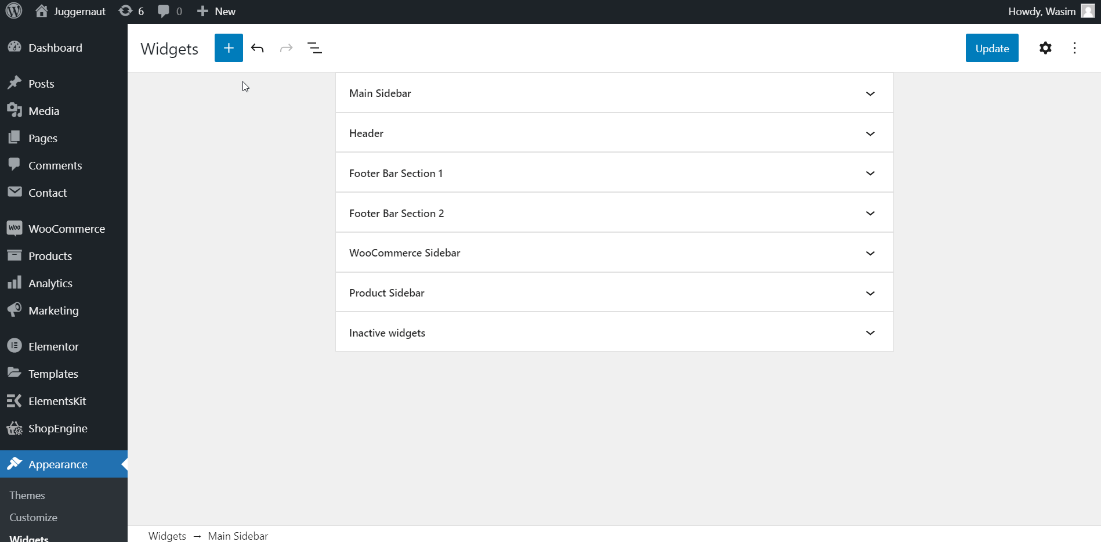This screenshot has height=542, width=1101.
Task: Open the New content menu
Action: (x=216, y=11)
